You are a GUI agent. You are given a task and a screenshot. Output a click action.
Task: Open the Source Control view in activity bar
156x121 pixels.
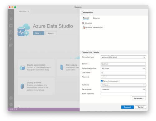[x=11, y=39]
